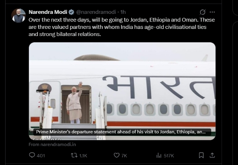Click the 7K likes count
The width and height of the screenshot is (238, 165).
pos(124,156)
